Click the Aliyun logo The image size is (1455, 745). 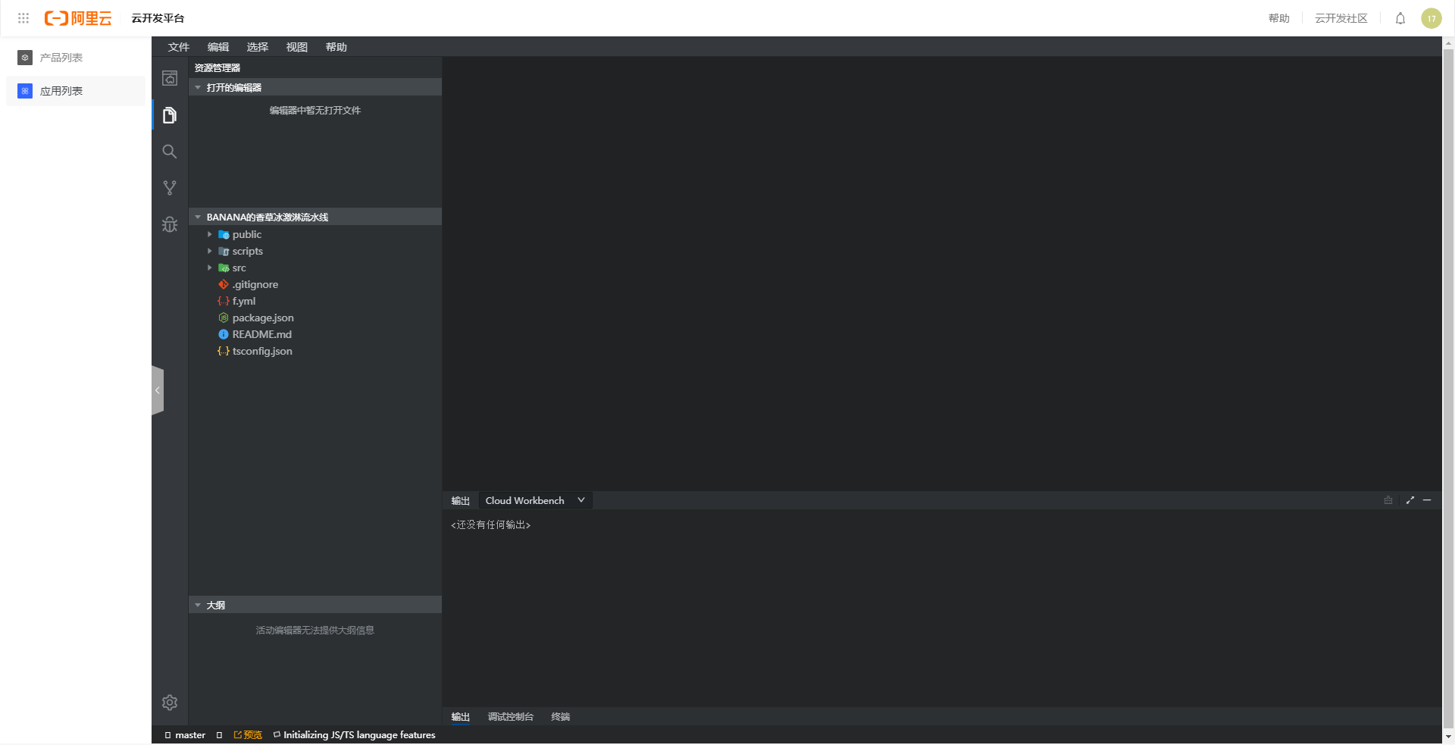pos(78,18)
